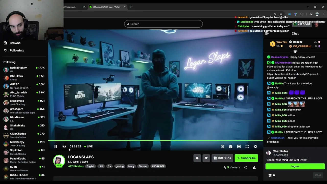Open hstikkytokky channel in Following list

[x=24, y=70]
